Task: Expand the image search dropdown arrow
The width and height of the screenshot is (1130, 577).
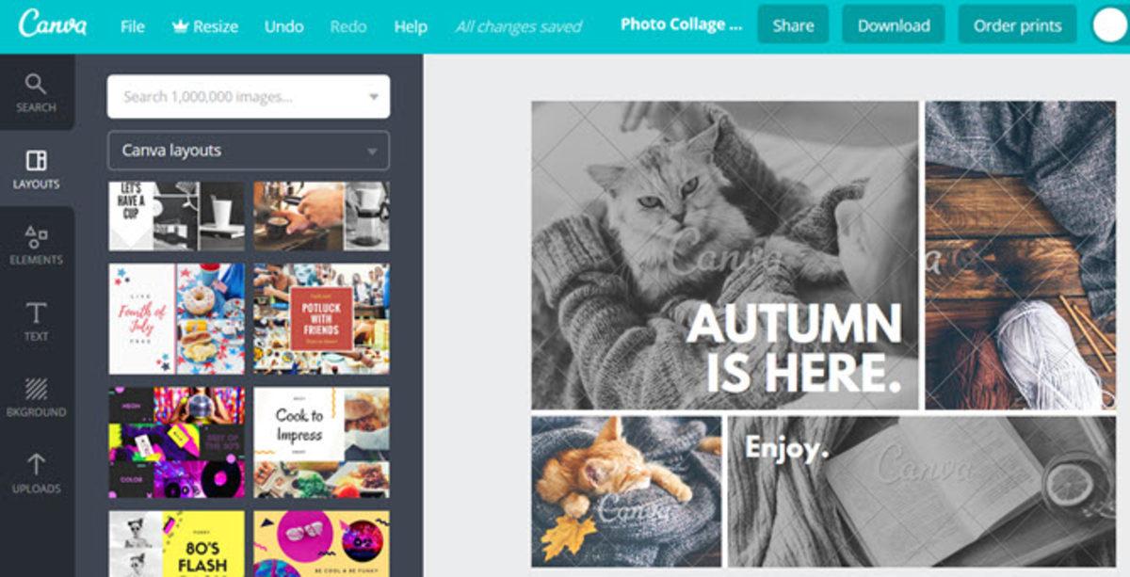Action: click(374, 97)
